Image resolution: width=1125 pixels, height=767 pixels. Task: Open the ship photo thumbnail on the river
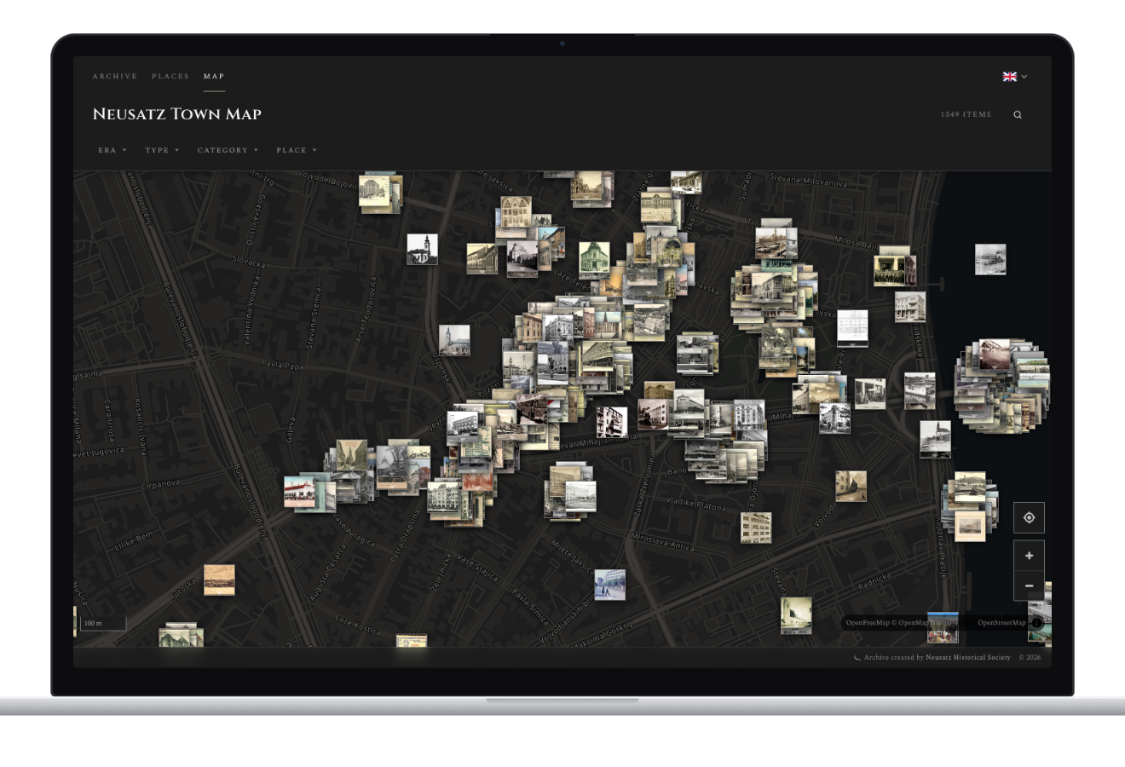[990, 259]
